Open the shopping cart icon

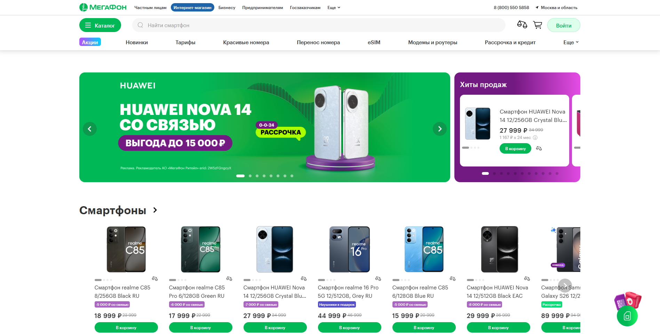click(x=538, y=25)
